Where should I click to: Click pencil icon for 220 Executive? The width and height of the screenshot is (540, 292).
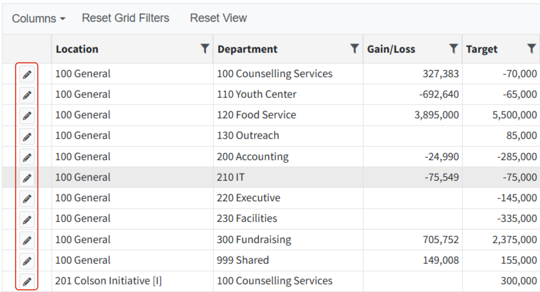coord(27,199)
